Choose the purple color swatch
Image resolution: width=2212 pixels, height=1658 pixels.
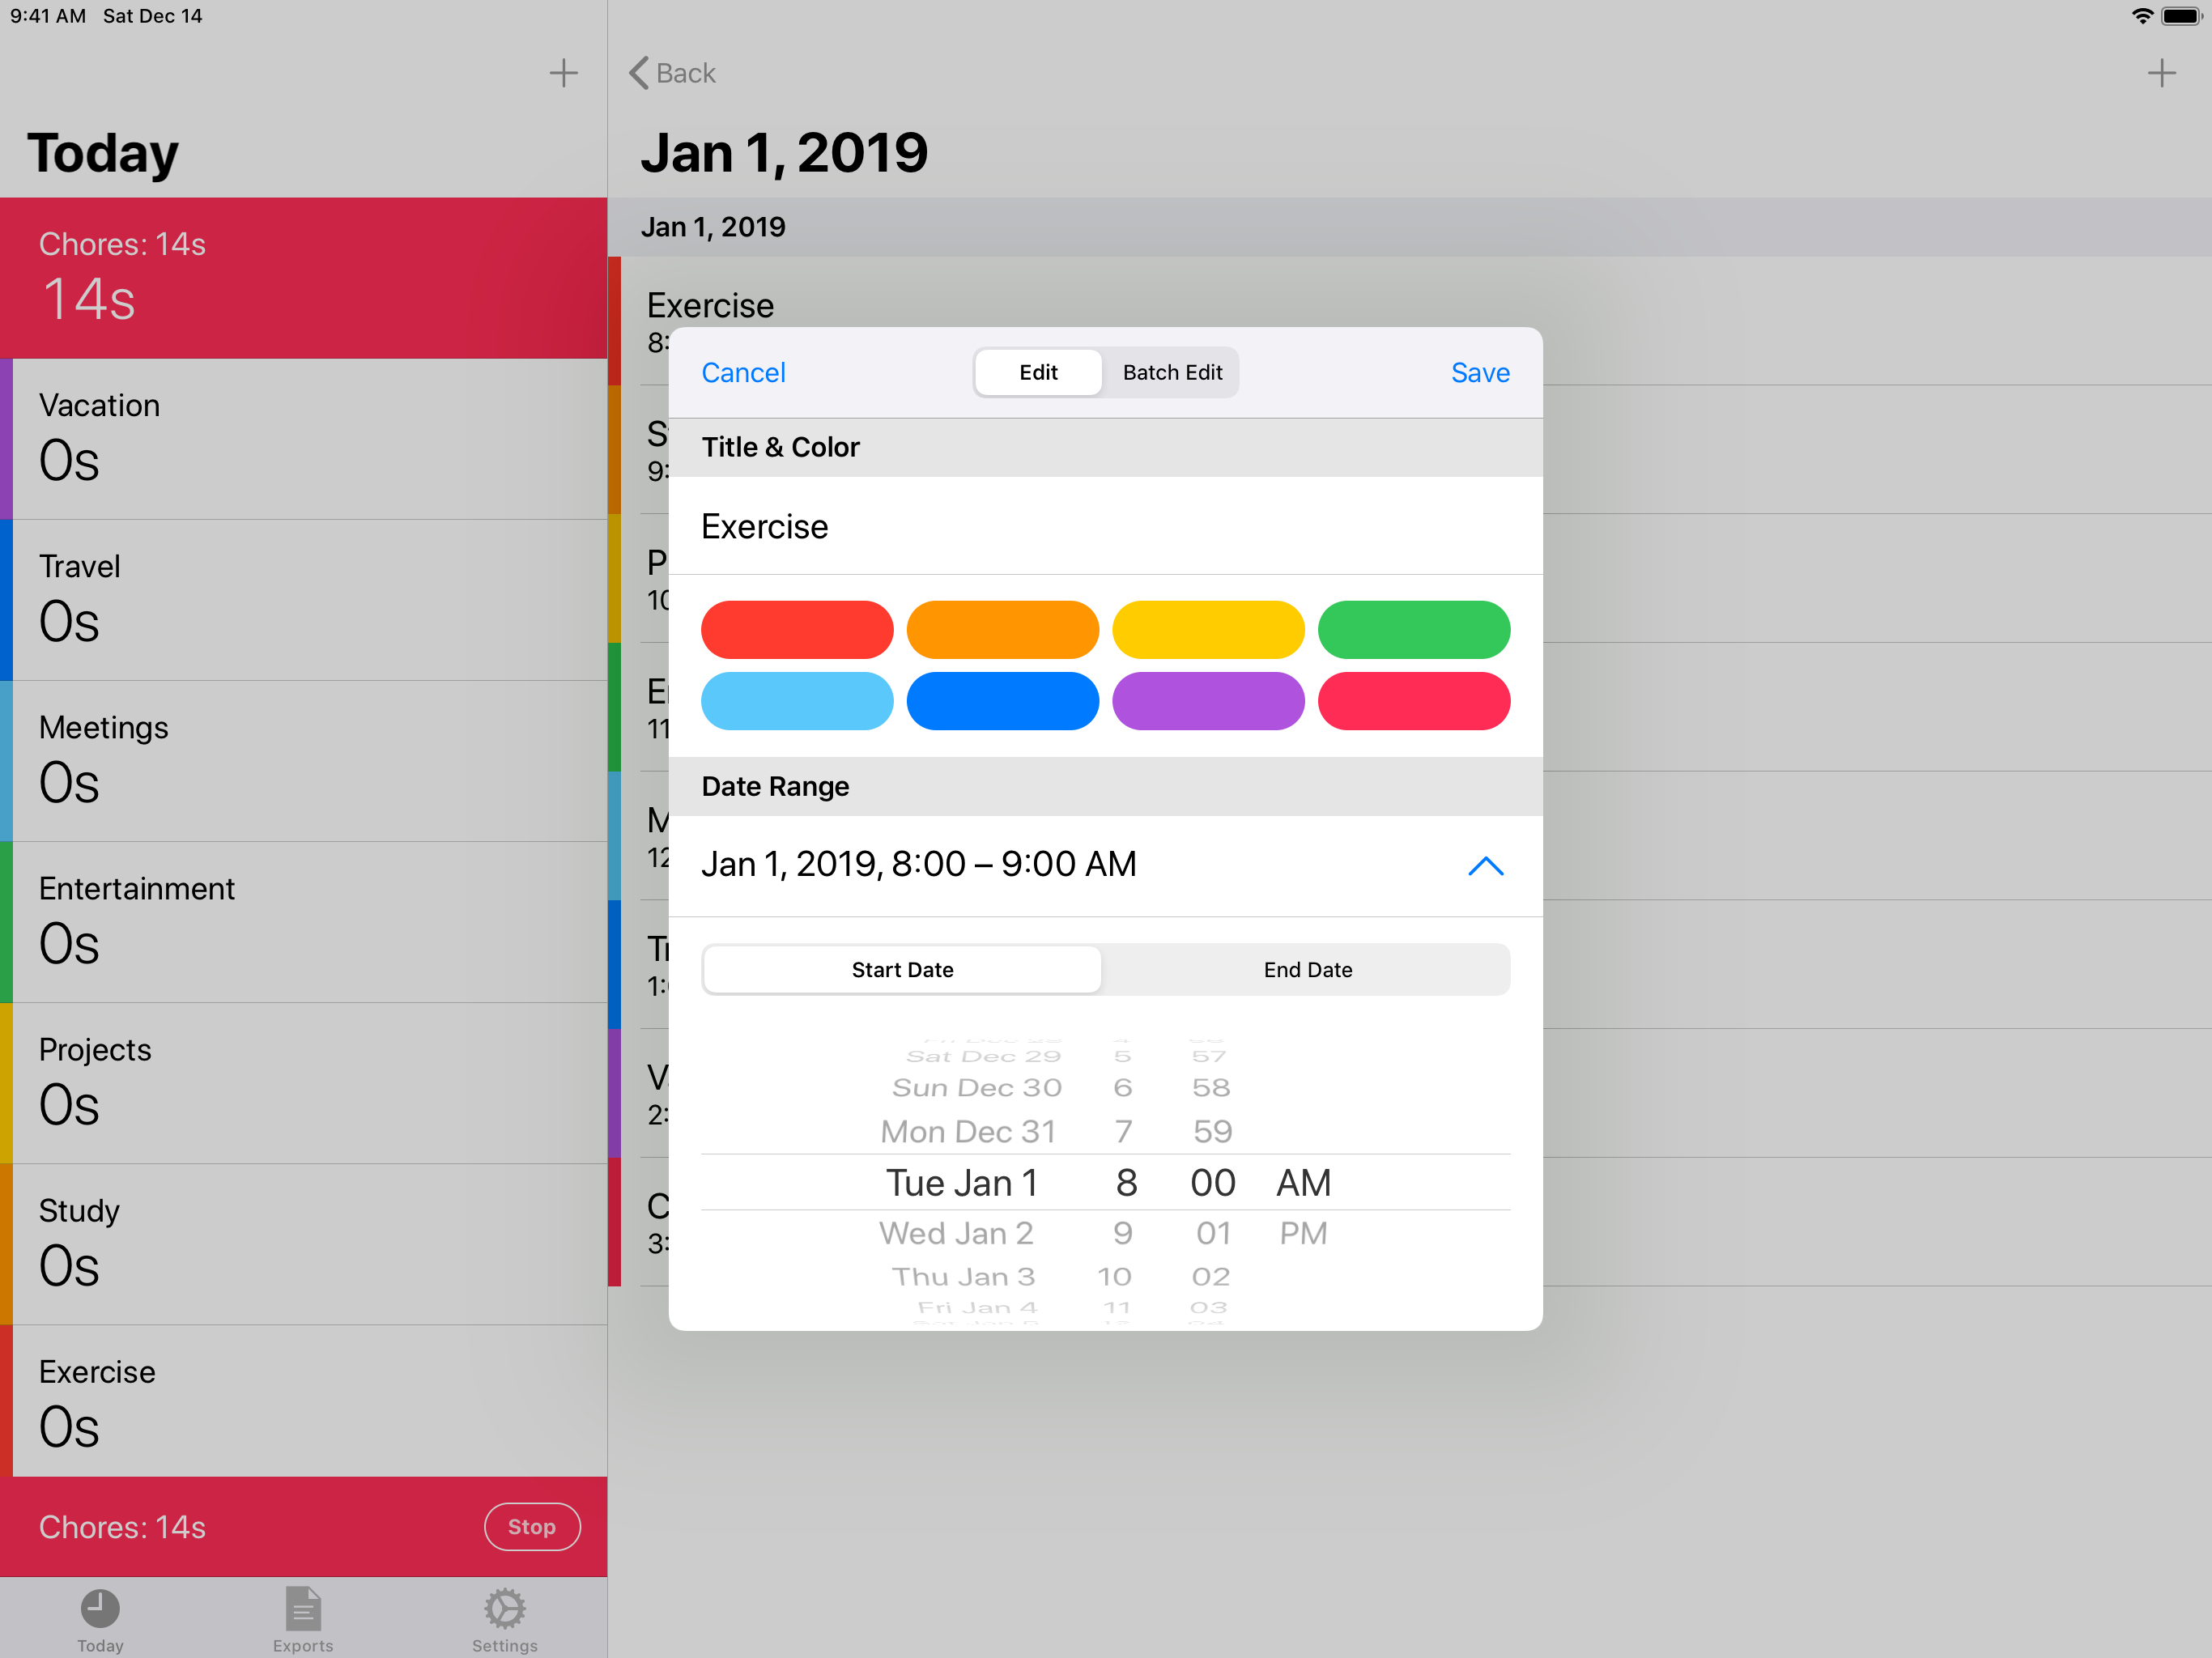[x=1208, y=701]
